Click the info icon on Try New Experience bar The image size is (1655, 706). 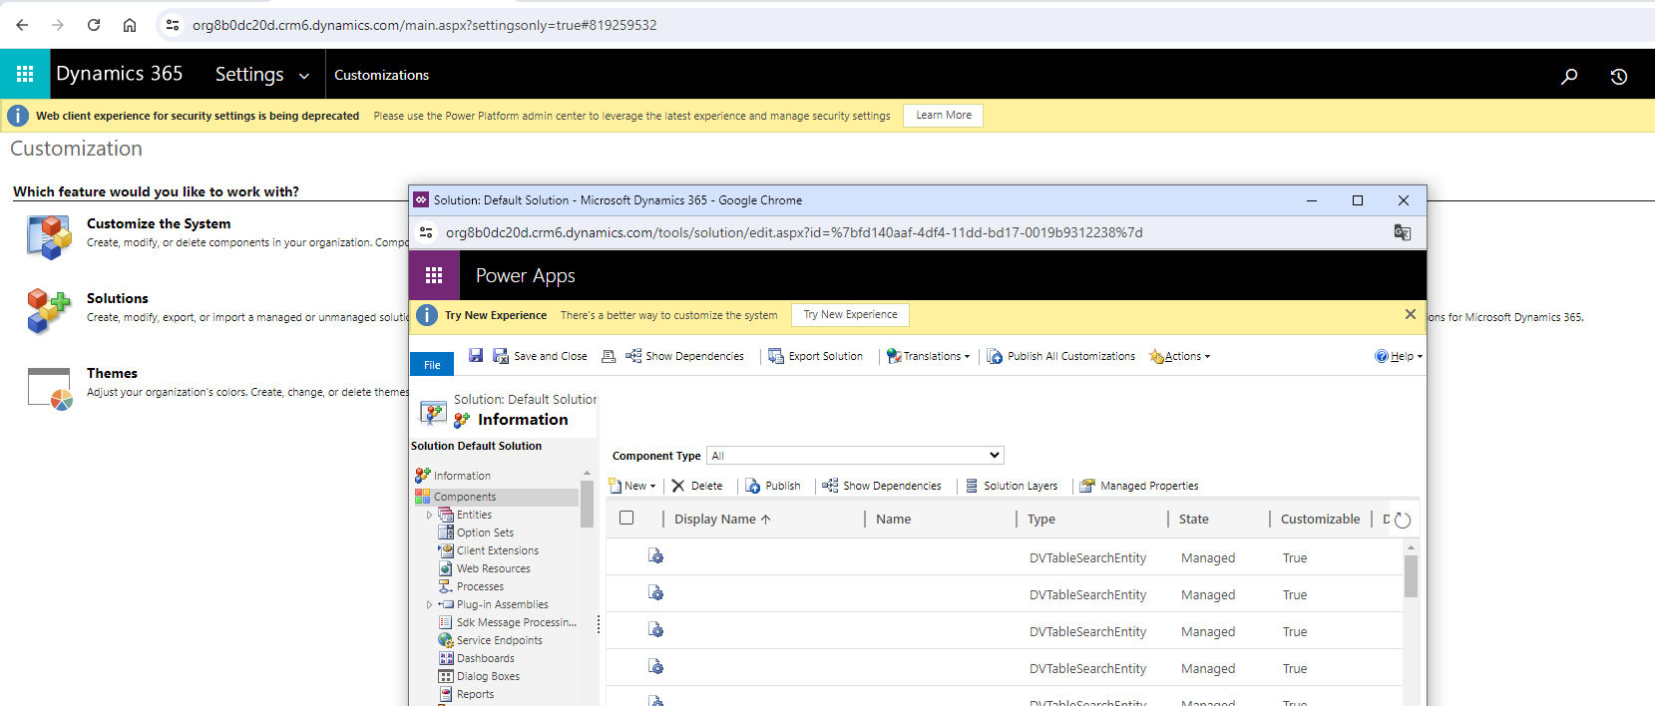427,315
